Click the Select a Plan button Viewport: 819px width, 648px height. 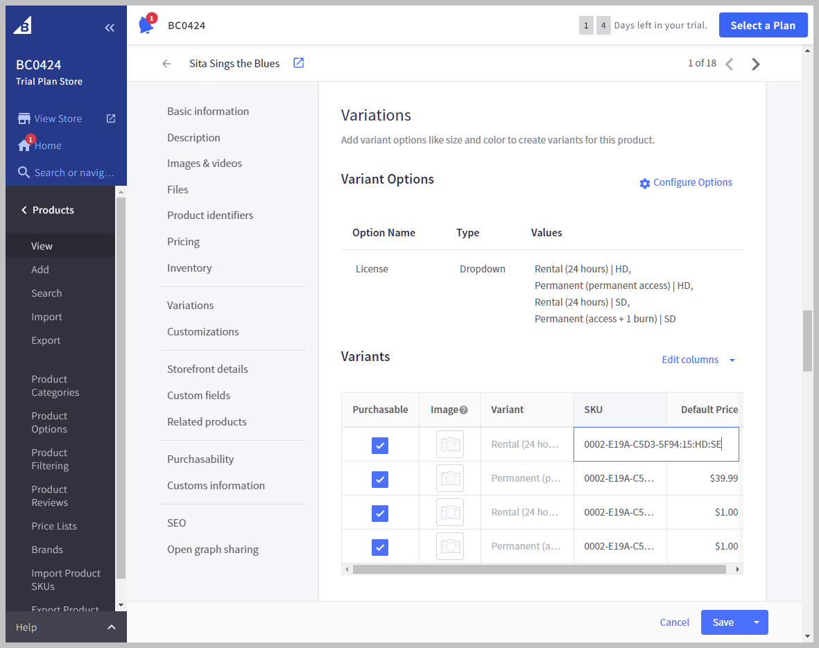pos(763,26)
